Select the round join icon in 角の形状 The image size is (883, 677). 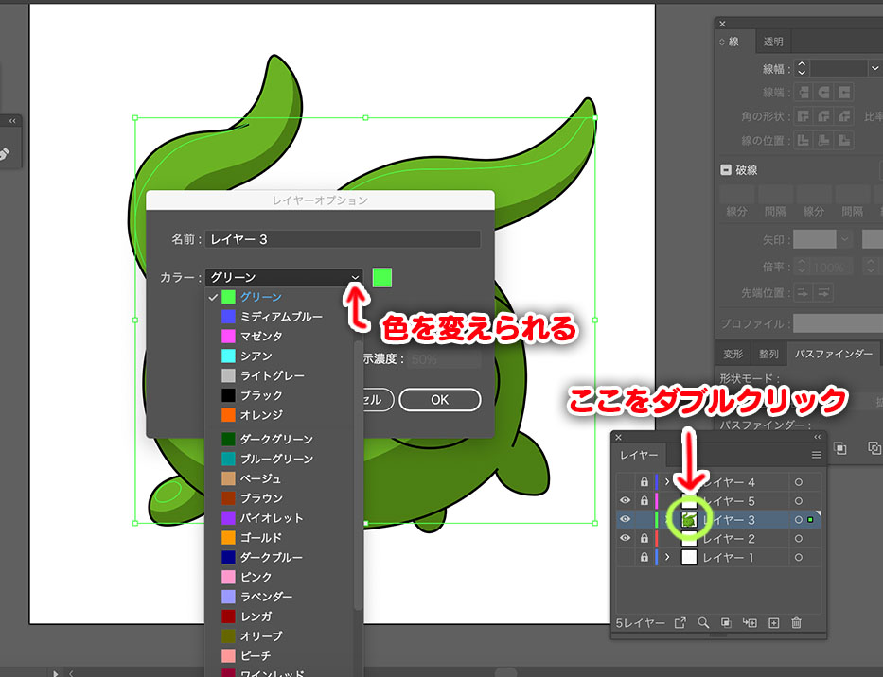[x=824, y=116]
